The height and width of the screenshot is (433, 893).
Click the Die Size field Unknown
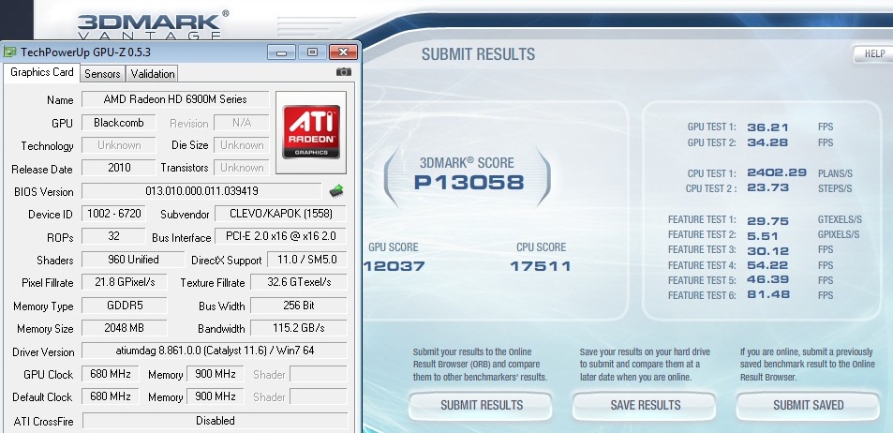click(x=242, y=145)
